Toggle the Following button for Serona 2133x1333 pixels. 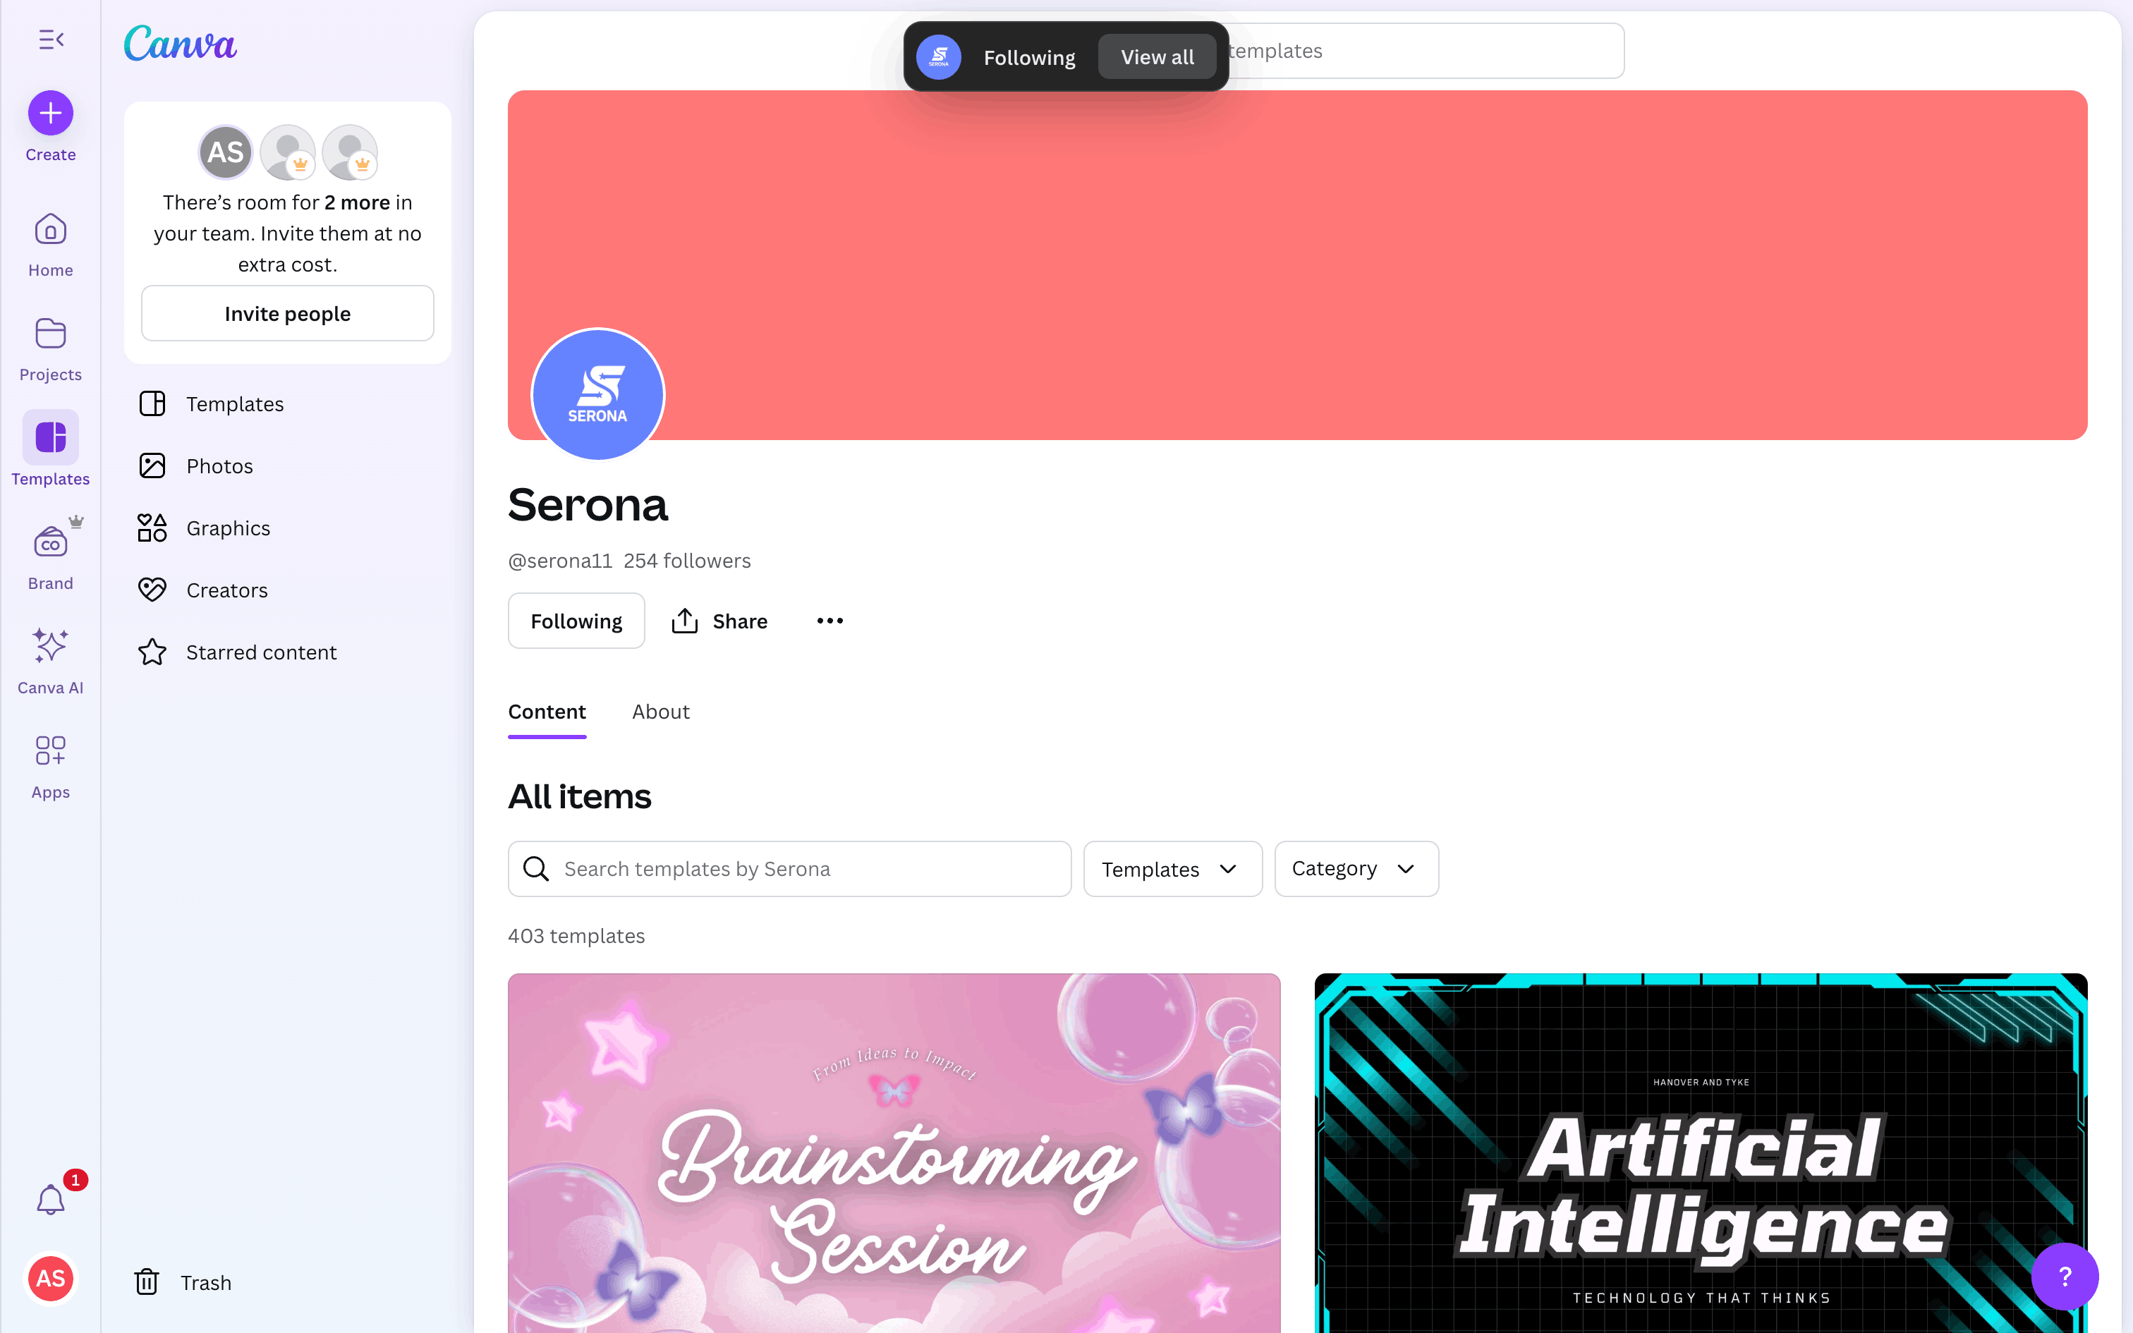(x=576, y=621)
